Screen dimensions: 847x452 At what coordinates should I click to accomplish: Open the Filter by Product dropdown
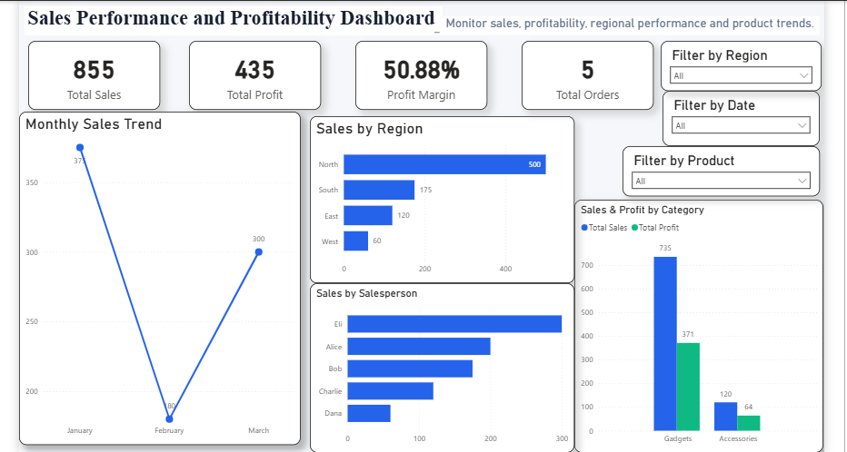coord(722,181)
